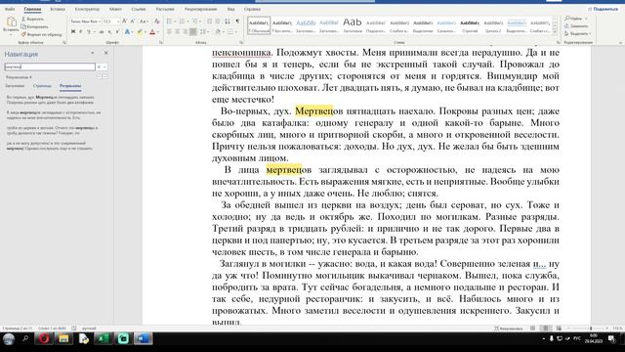The height and width of the screenshot is (352, 625).
Task: Open the Страницы tab in Navigation
Action: pos(42,86)
